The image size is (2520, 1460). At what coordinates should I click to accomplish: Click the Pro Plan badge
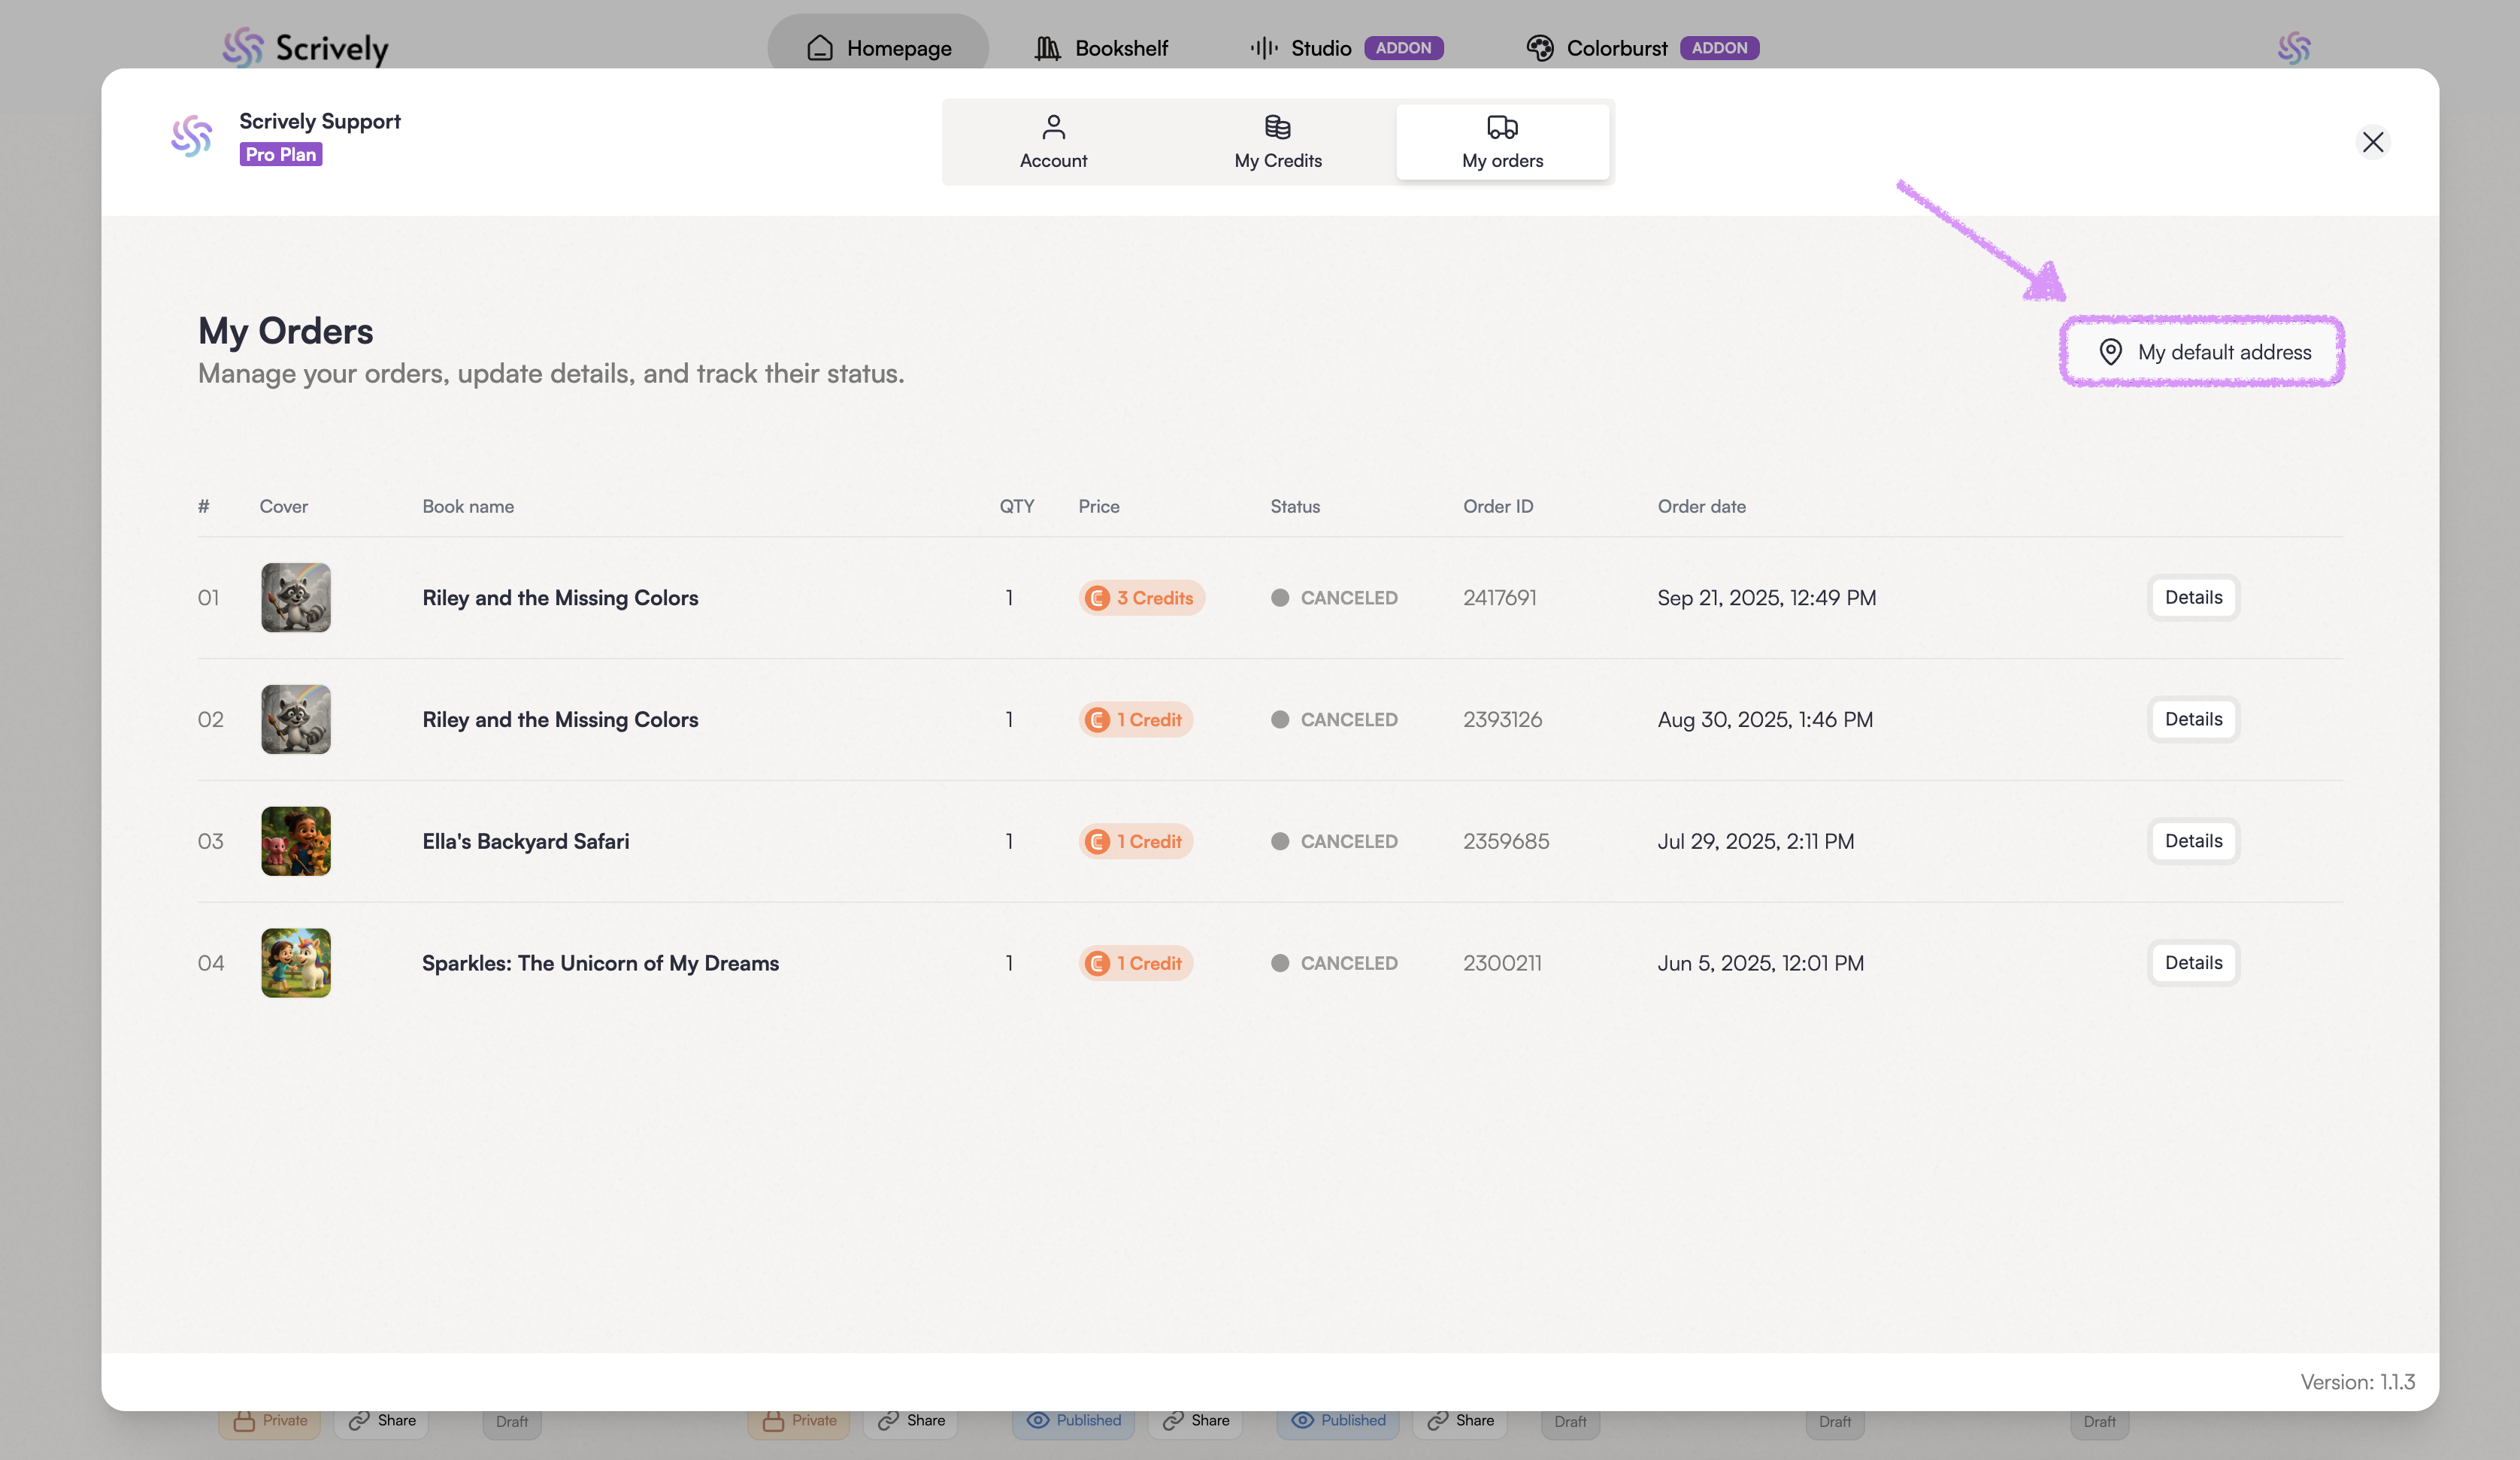point(281,155)
